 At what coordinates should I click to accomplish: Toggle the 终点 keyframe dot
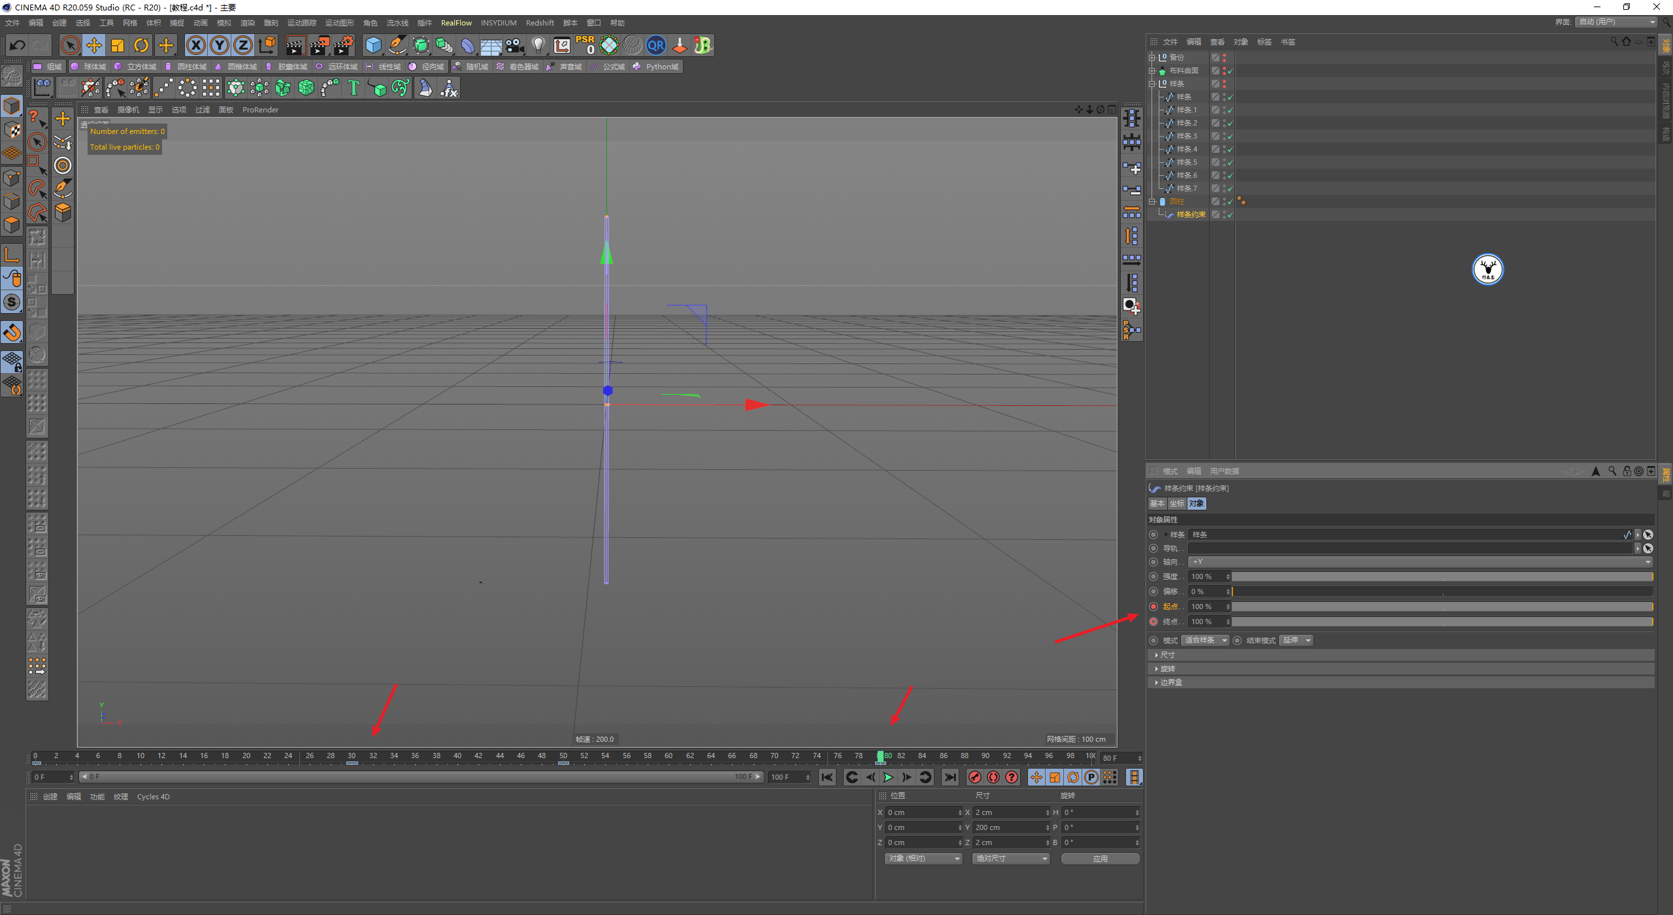click(x=1153, y=622)
